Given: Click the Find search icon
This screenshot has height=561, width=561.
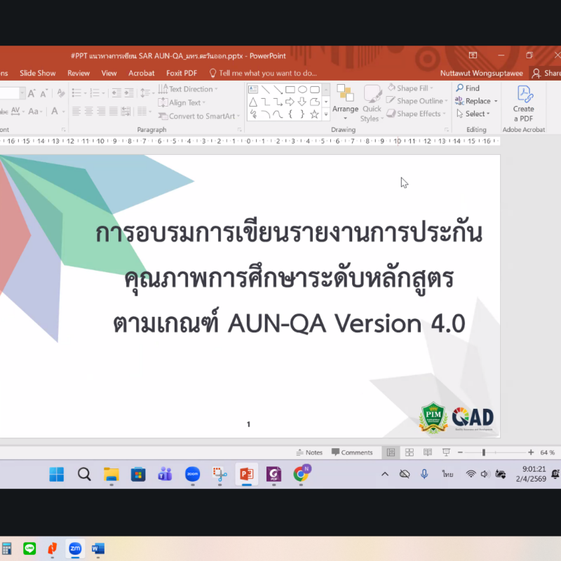Looking at the screenshot, I should point(460,88).
